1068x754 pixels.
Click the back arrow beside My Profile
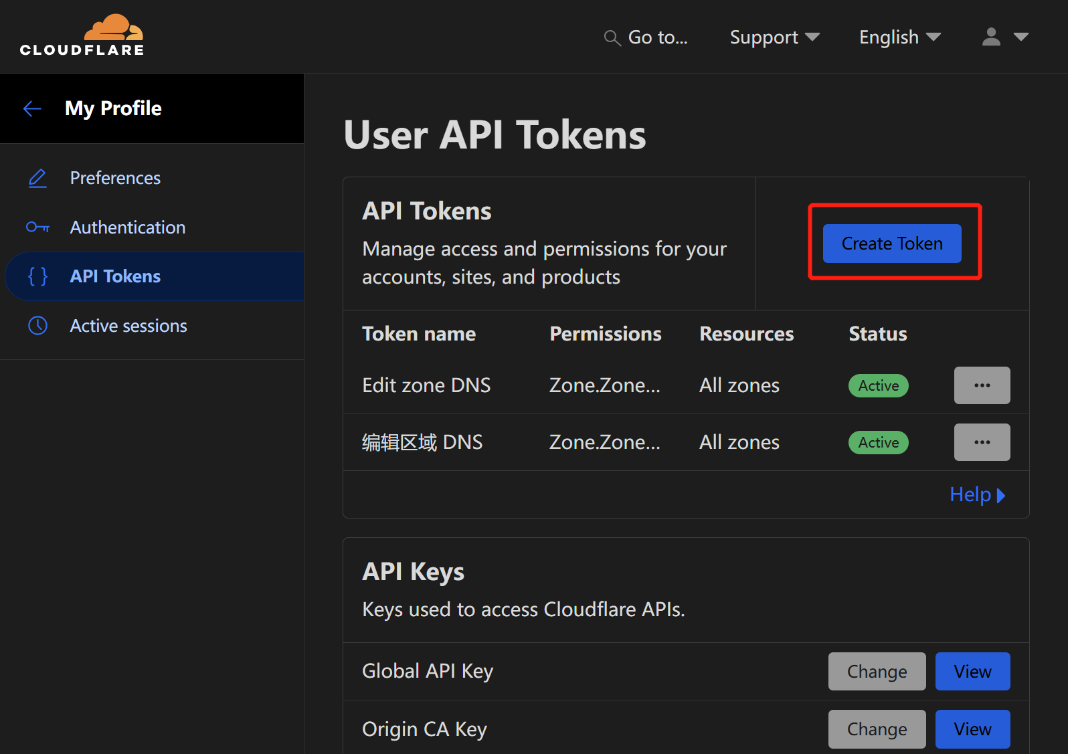tap(32, 108)
